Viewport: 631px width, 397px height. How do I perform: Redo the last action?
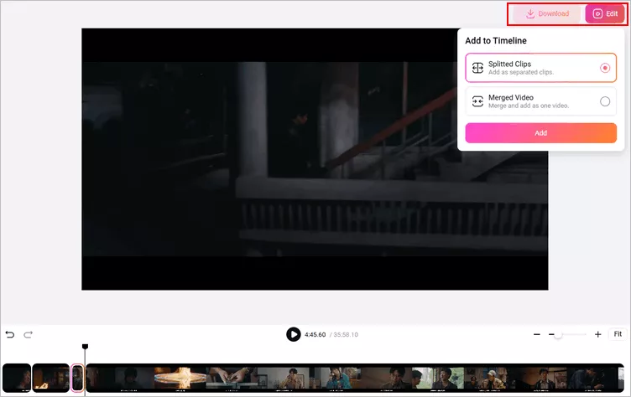28,334
